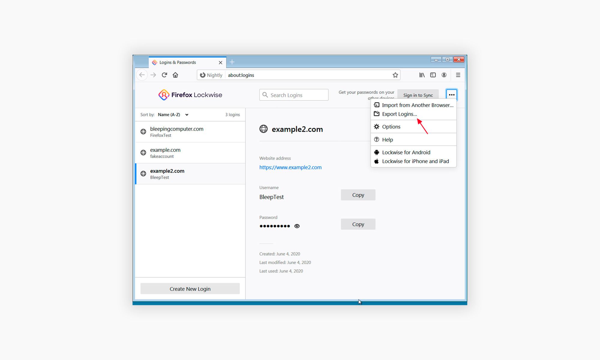Click the three-dot menu icon
Viewport: 600px width, 360px height.
[452, 95]
